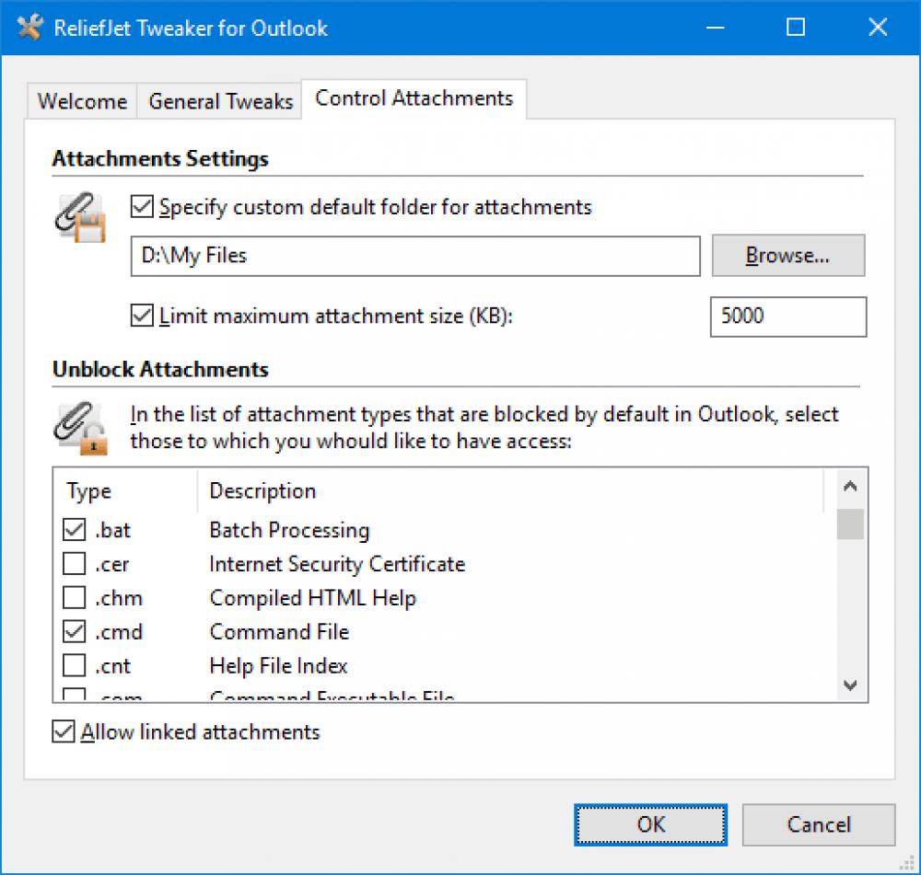Enable the .cer attachment checkbox
921x875 pixels.
pos(75,564)
